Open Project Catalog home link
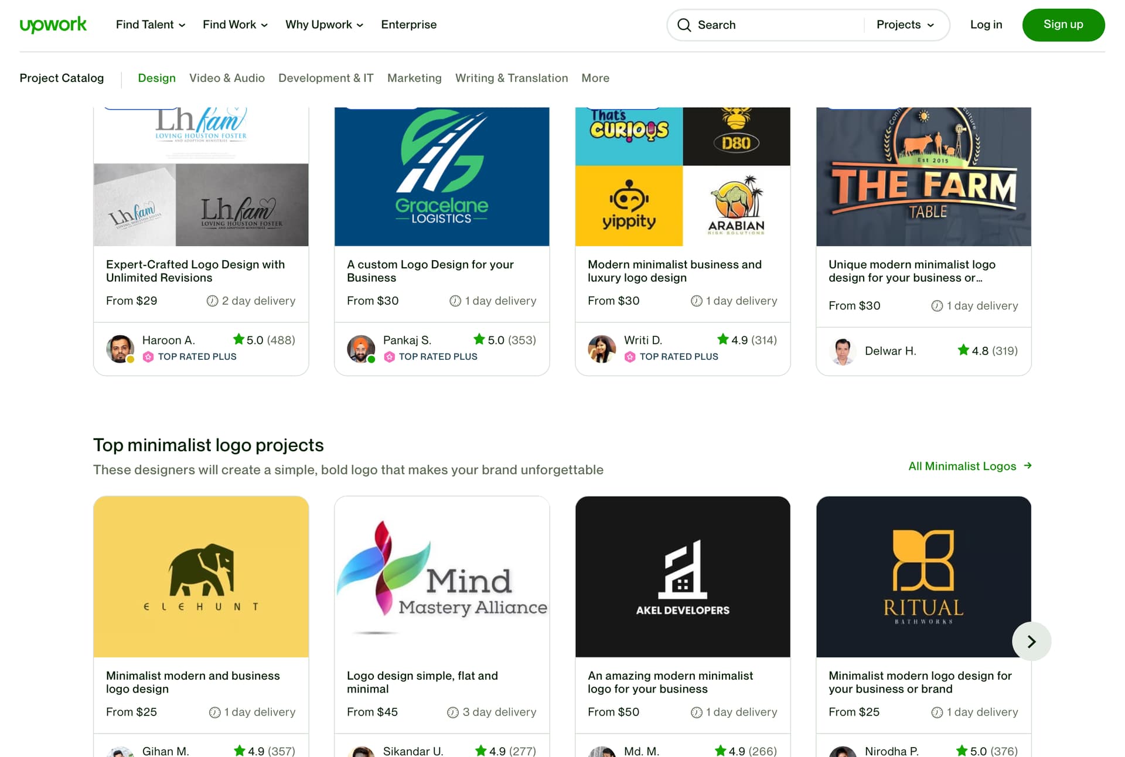Image resolution: width=1125 pixels, height=757 pixels. click(x=62, y=78)
